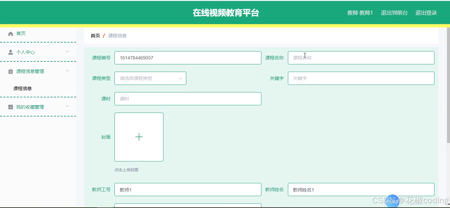Focus the 教师工号 input field
450x208 pixels.
188,190
